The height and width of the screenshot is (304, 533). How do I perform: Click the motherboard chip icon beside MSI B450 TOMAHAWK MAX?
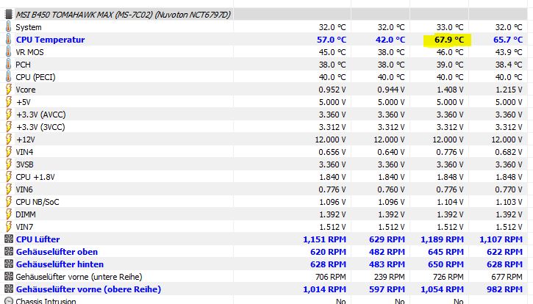9,15
